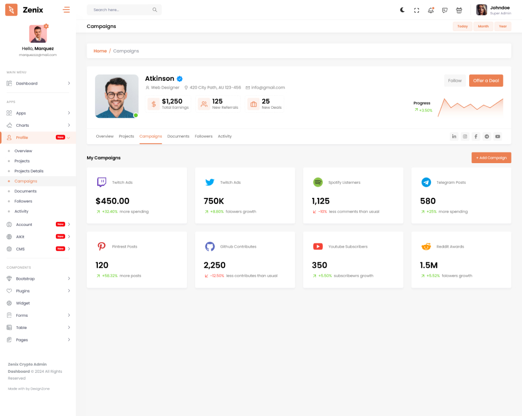Image resolution: width=522 pixels, height=416 pixels.
Task: Enter fullscreen mode via header icon
Action: (416, 10)
